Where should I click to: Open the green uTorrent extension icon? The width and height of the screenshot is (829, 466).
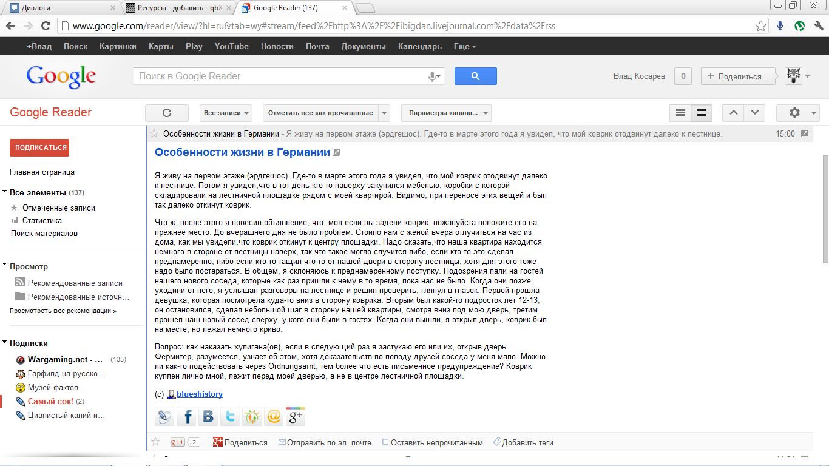tap(800, 26)
